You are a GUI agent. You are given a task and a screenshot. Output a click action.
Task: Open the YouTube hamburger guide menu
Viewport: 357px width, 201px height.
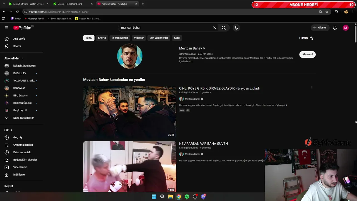pos(7,28)
